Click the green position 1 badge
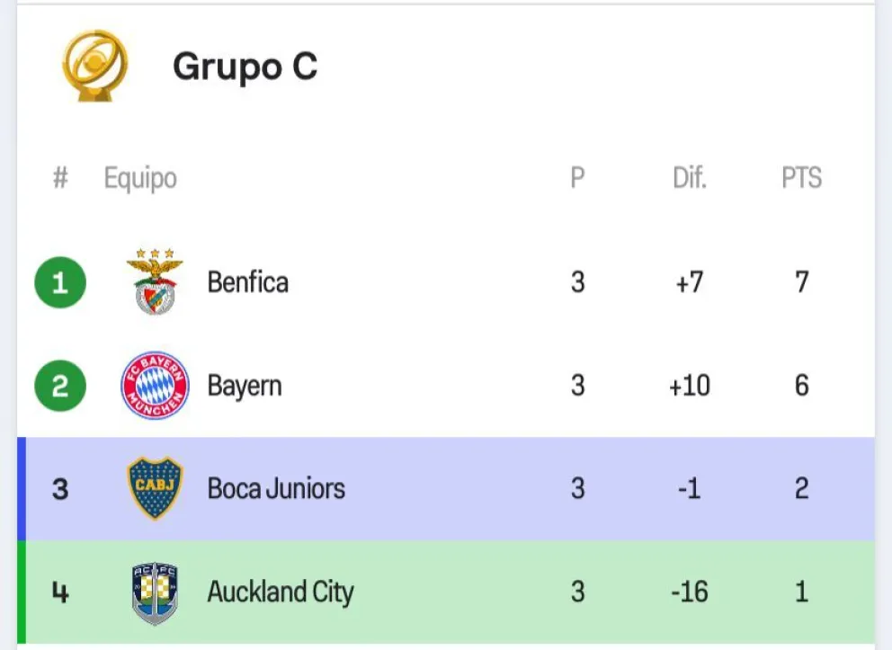 pyautogui.click(x=60, y=283)
